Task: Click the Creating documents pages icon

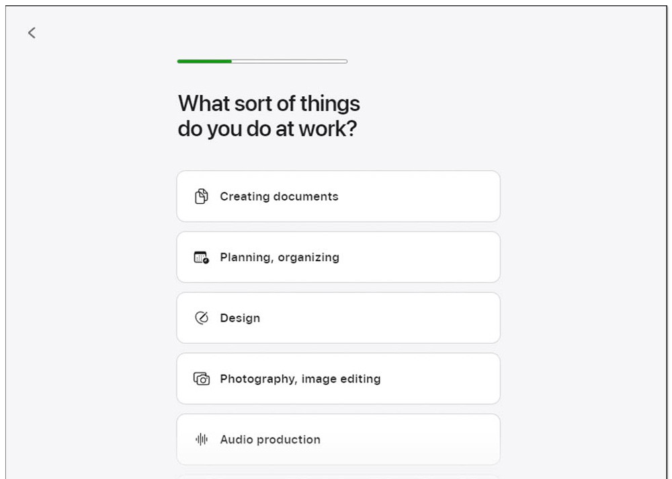Action: pos(202,196)
